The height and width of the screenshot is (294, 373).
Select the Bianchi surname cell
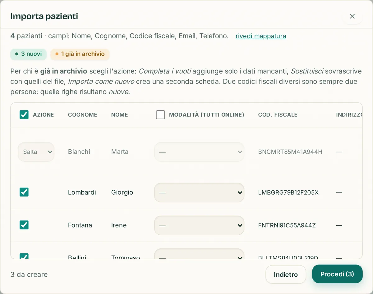(x=79, y=152)
